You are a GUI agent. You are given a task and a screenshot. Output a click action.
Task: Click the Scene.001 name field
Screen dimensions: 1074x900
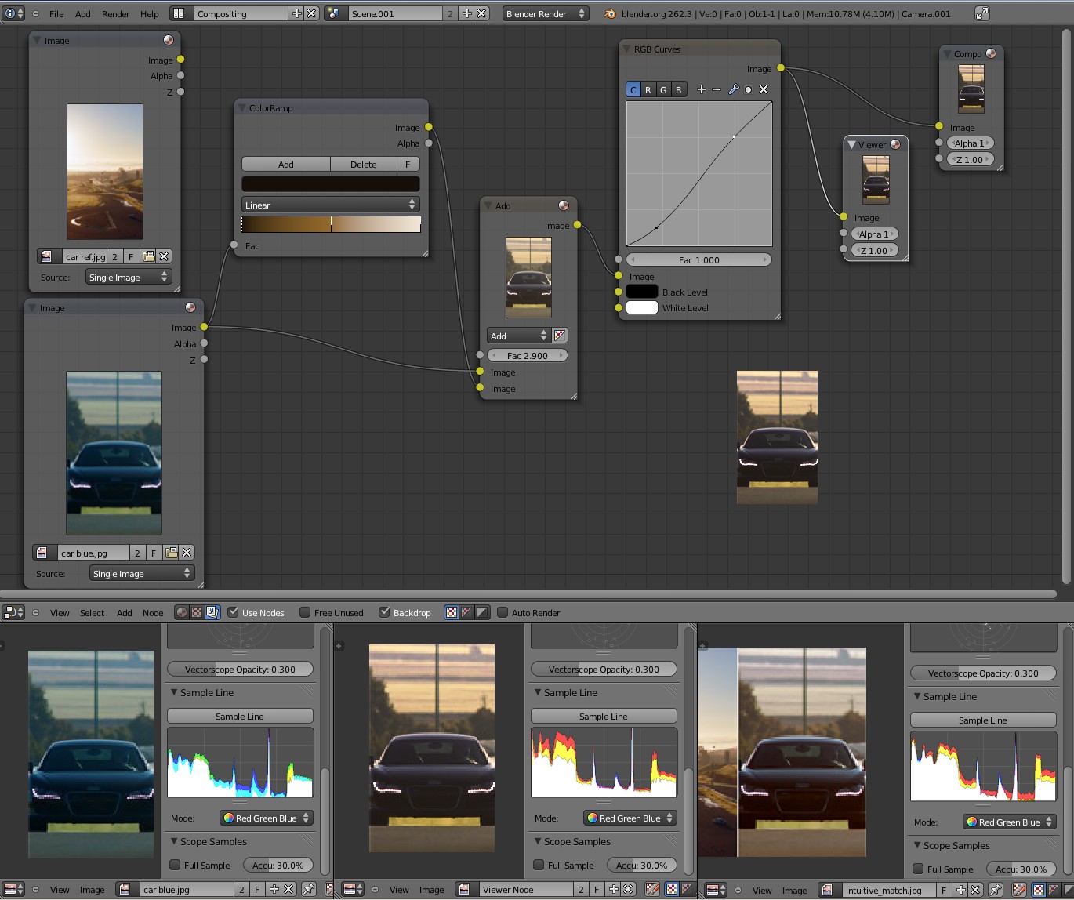395,13
